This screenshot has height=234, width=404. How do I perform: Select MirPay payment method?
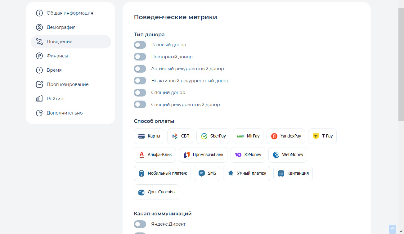click(x=248, y=136)
